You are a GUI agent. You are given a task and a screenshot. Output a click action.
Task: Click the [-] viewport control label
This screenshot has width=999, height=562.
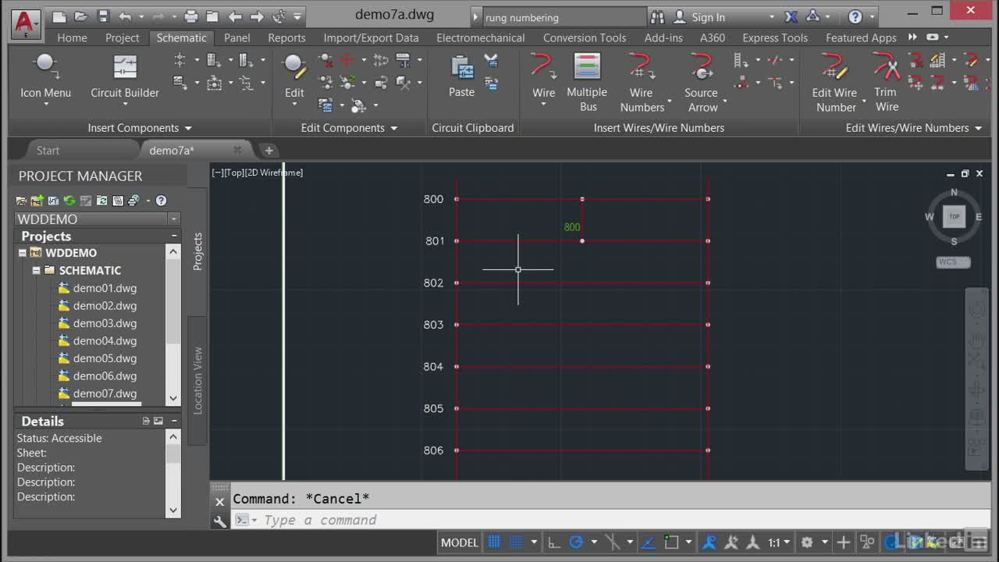[x=217, y=173]
